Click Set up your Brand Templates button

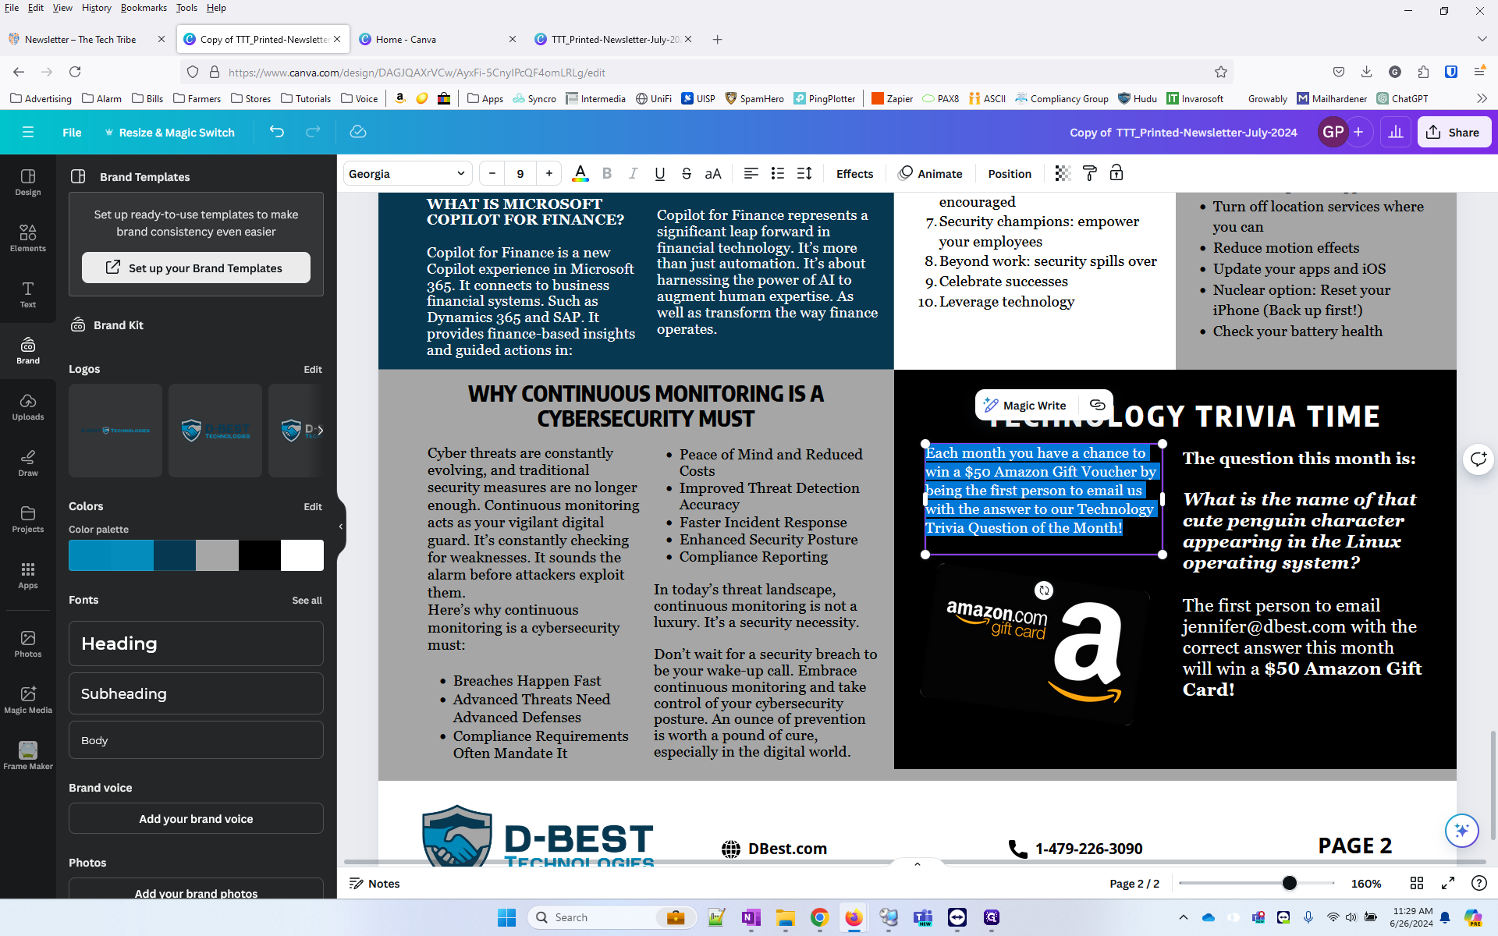coord(196,268)
